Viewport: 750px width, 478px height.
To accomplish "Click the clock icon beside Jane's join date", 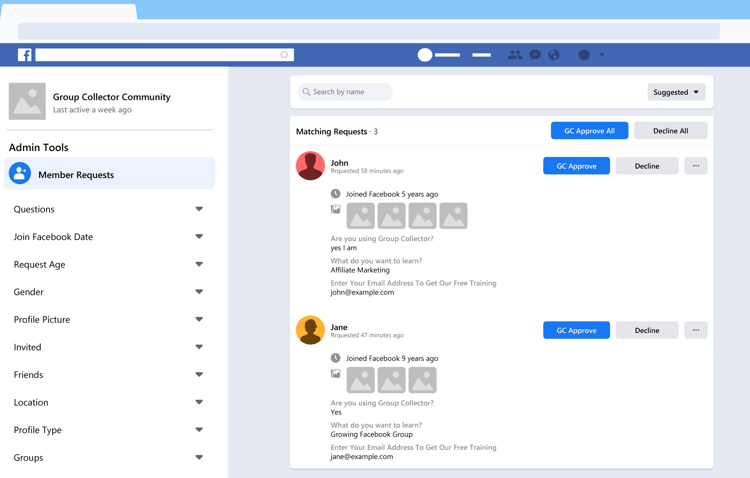I will [336, 358].
